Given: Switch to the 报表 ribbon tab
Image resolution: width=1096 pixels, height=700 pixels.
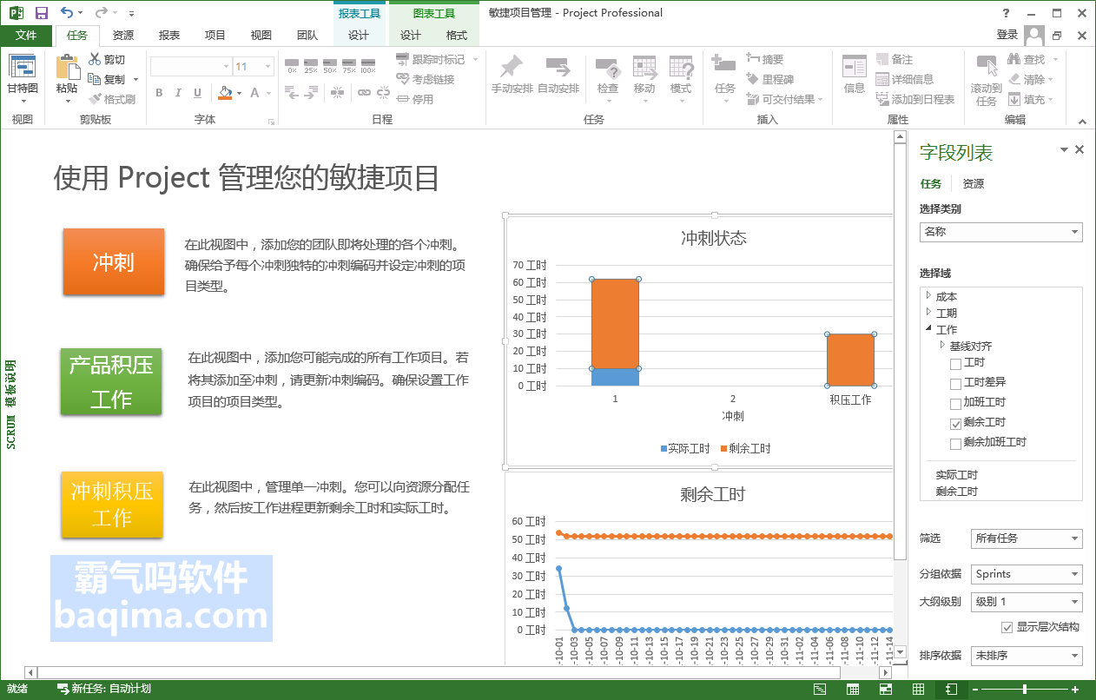Looking at the screenshot, I should click(x=169, y=36).
